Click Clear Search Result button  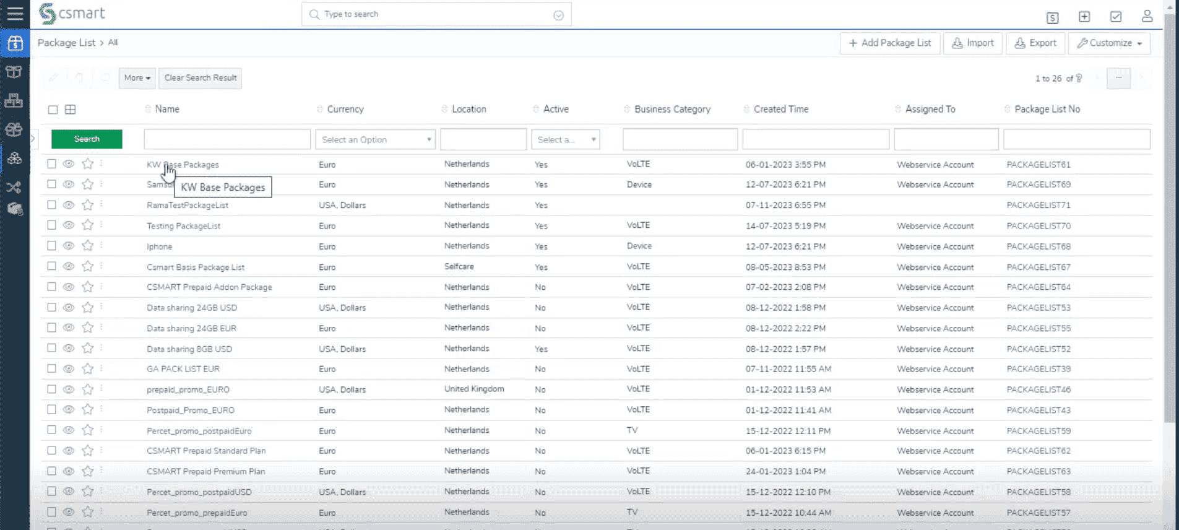coord(201,78)
